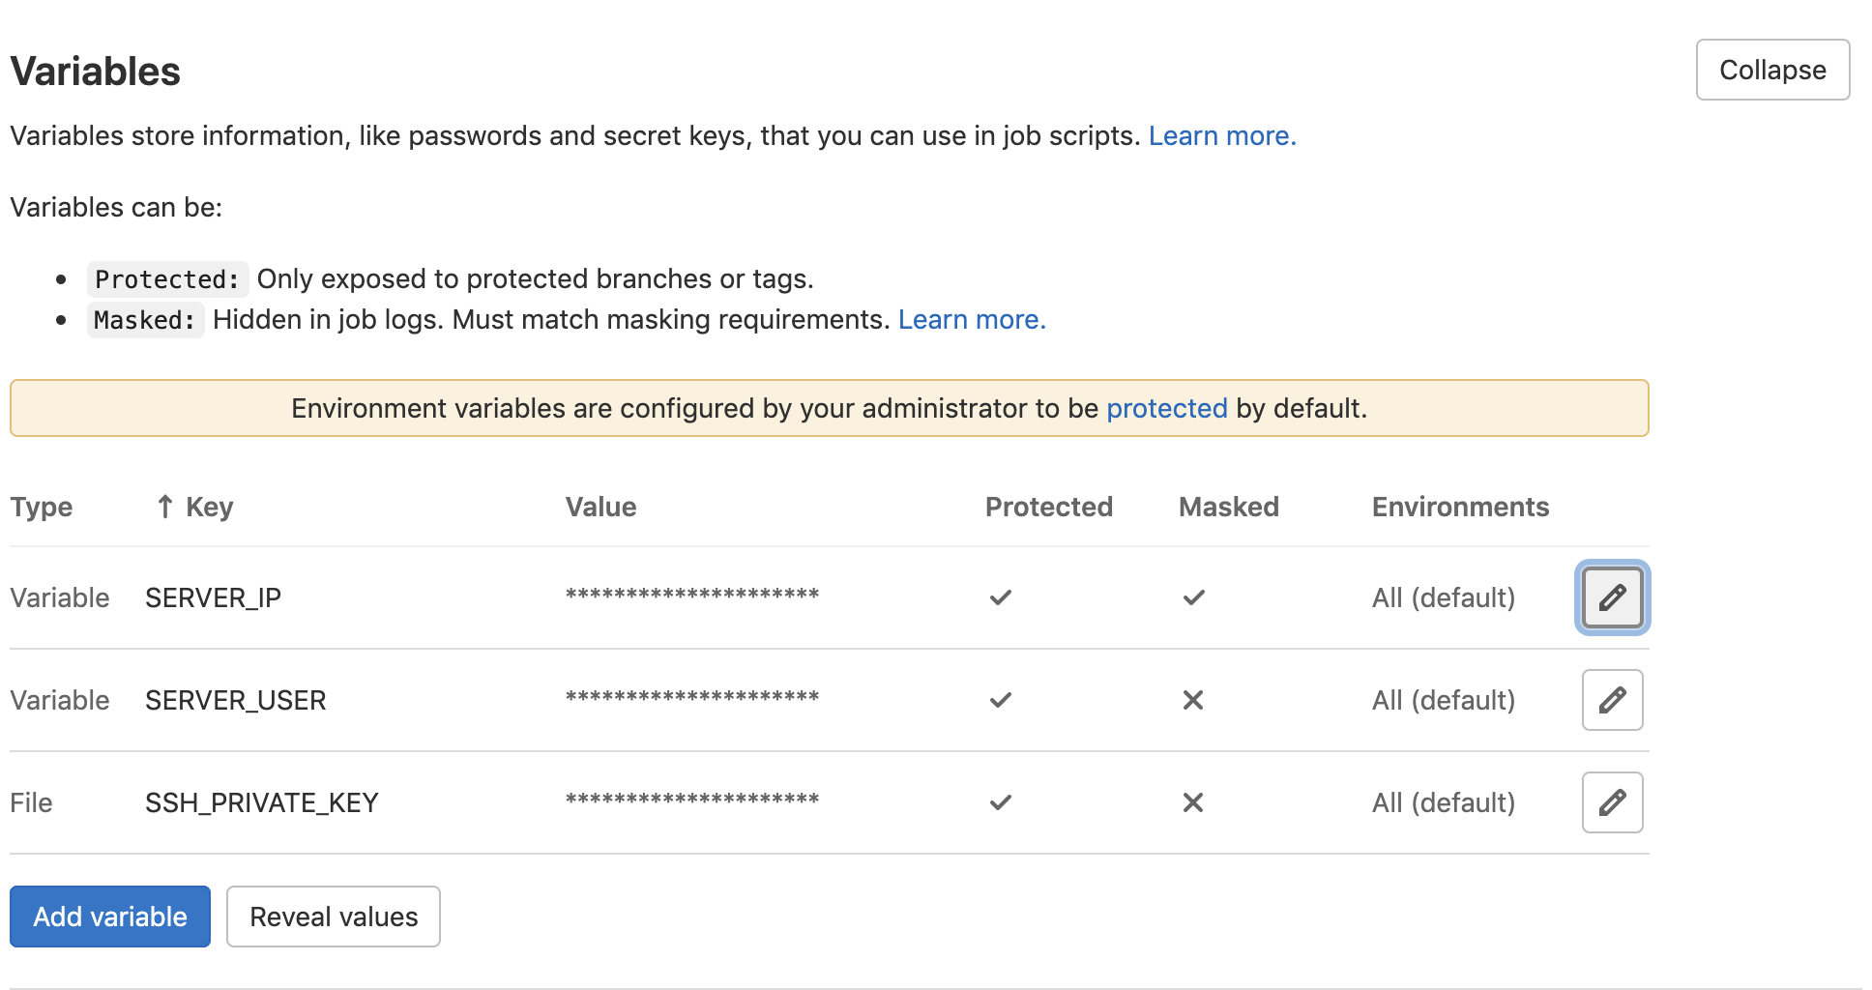Click the Type column header
Screen dimensions: 1872x990
(42, 507)
